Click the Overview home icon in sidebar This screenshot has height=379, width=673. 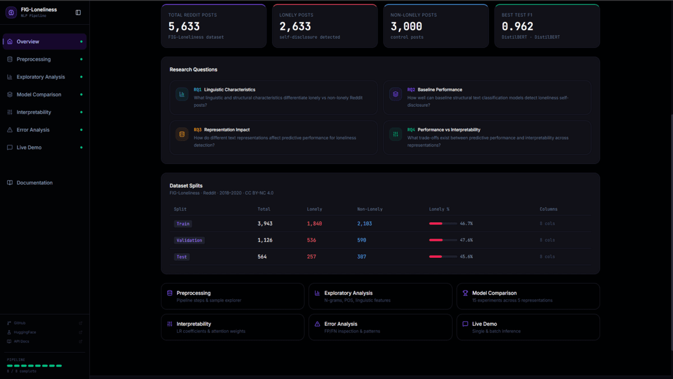point(10,42)
